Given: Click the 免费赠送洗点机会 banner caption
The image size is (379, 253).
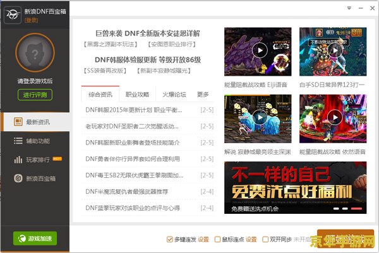Looking at the screenshot, I should coord(255,209).
